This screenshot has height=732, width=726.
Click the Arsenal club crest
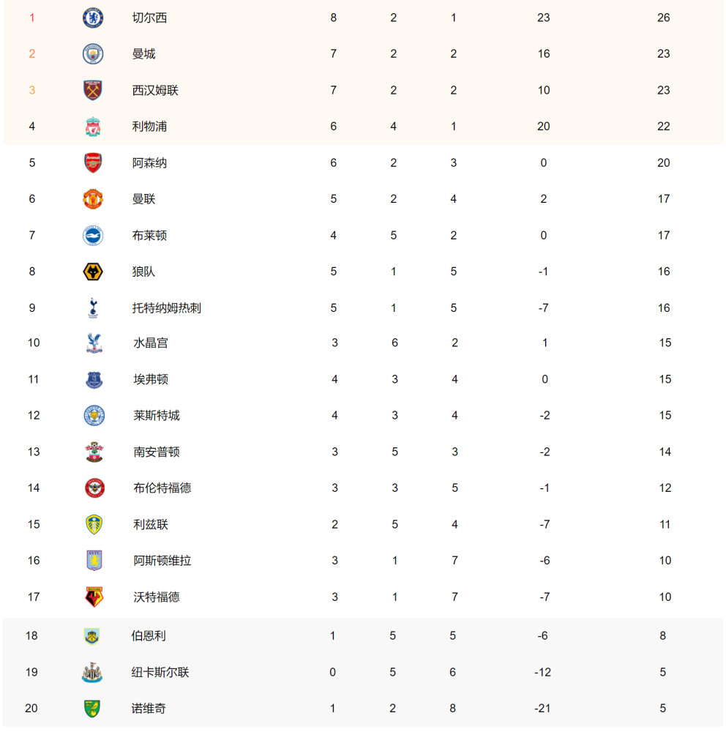(93, 163)
